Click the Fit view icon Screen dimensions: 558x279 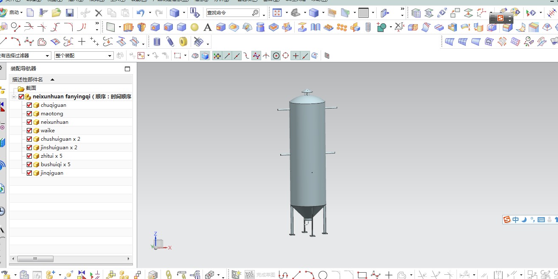277,13
